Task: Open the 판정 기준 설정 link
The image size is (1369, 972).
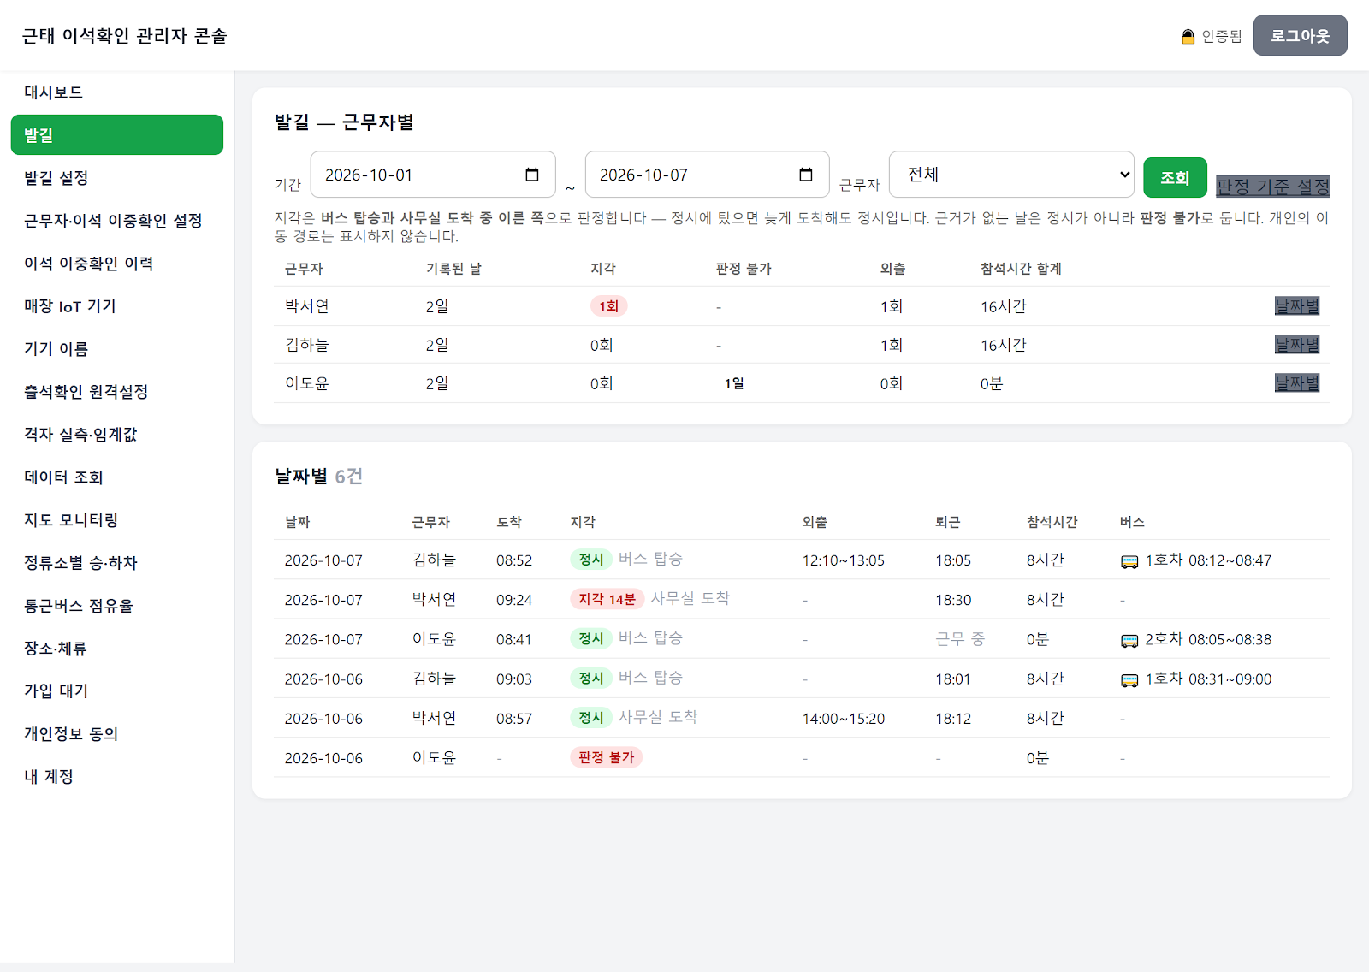Action: (x=1272, y=186)
